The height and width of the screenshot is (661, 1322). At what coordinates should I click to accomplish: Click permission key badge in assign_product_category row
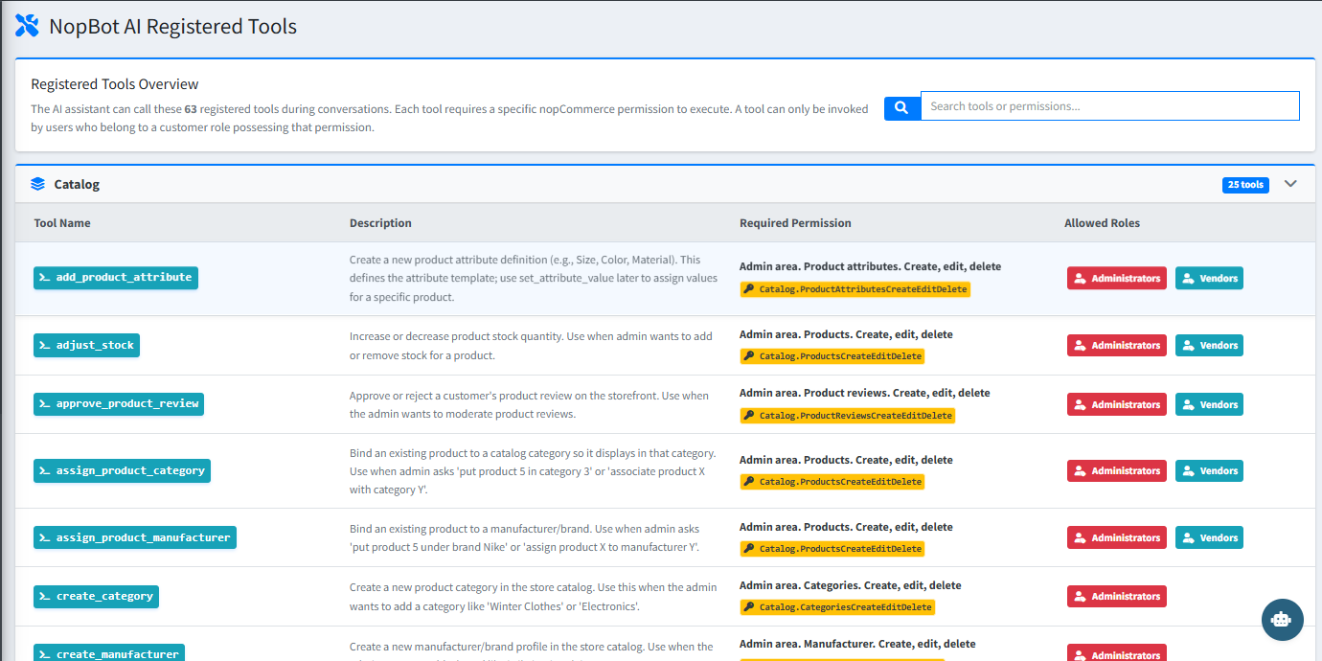(x=832, y=482)
